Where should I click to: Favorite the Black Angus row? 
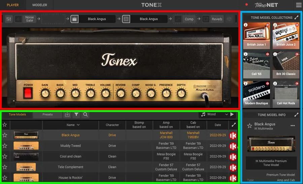5,135
